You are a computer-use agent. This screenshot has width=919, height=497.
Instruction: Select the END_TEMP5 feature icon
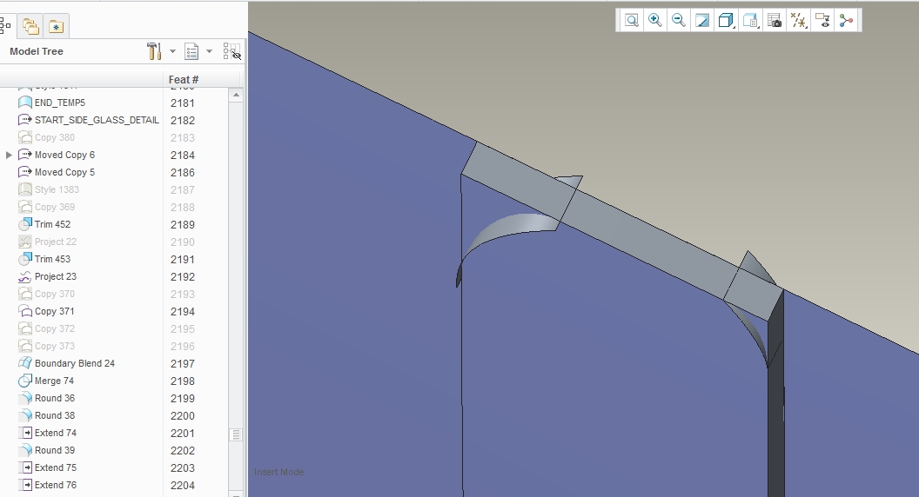point(24,103)
